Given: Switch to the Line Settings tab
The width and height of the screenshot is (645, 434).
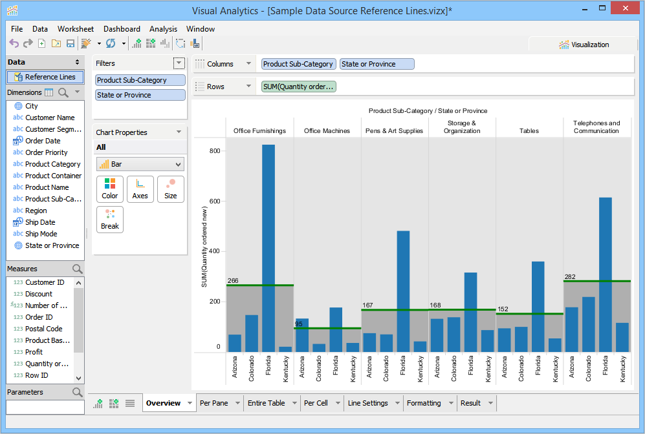Looking at the screenshot, I should 367,403.
